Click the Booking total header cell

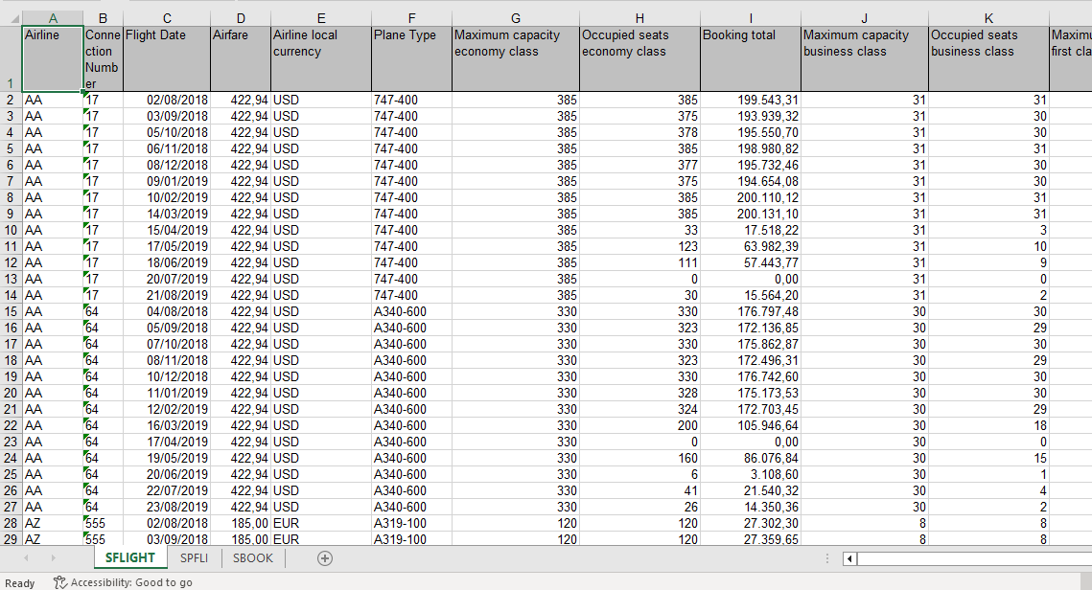point(750,58)
